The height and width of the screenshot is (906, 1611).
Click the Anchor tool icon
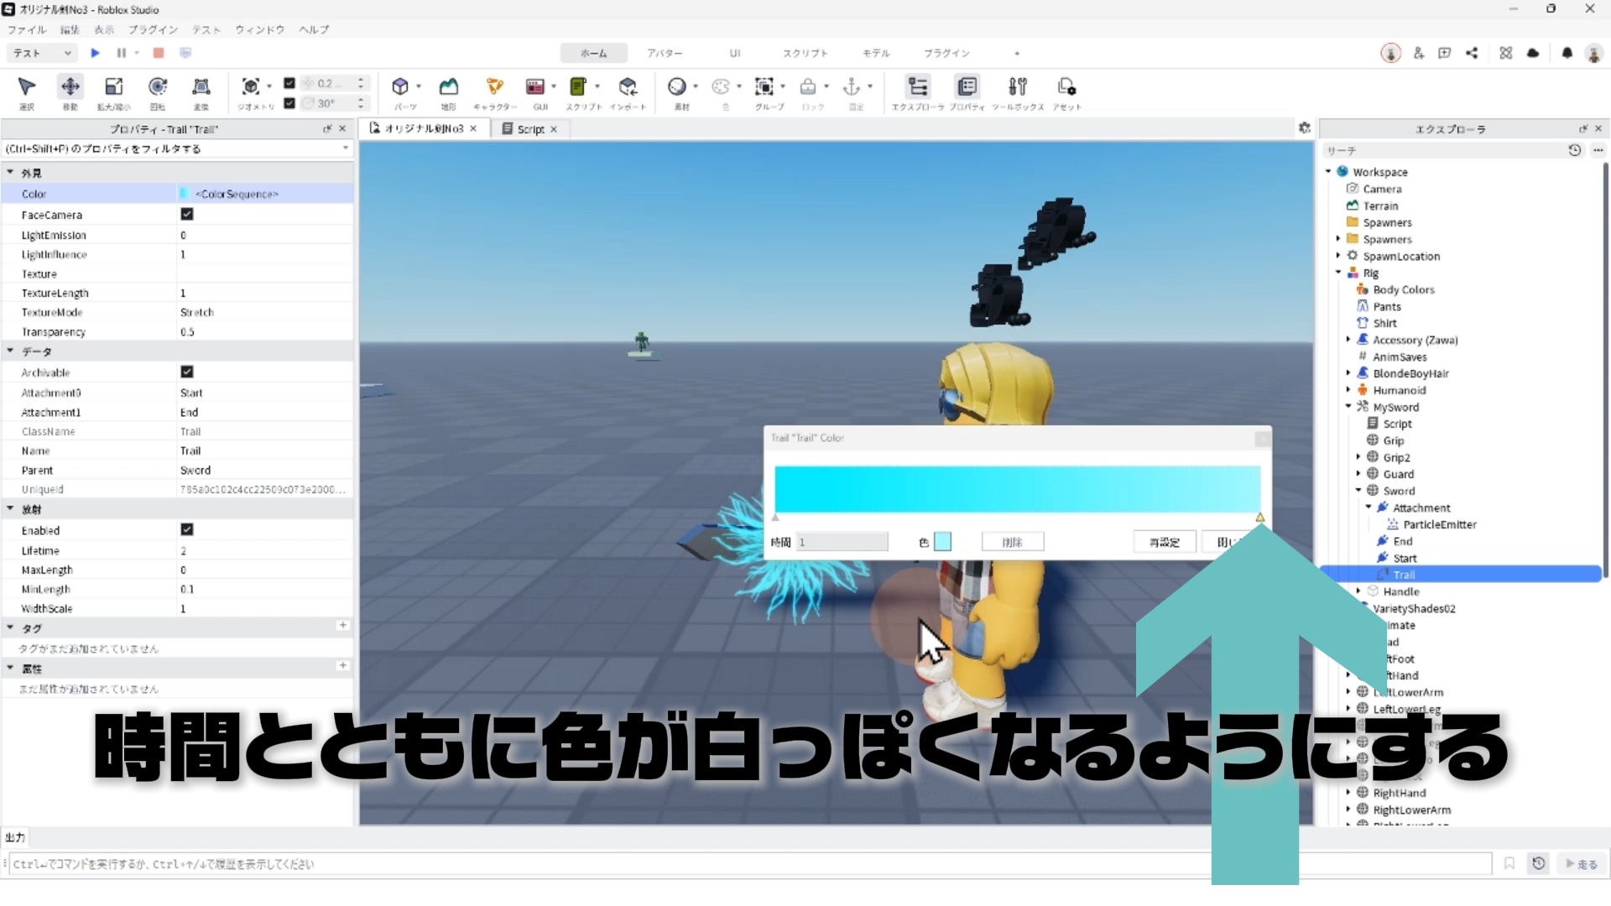click(x=851, y=87)
